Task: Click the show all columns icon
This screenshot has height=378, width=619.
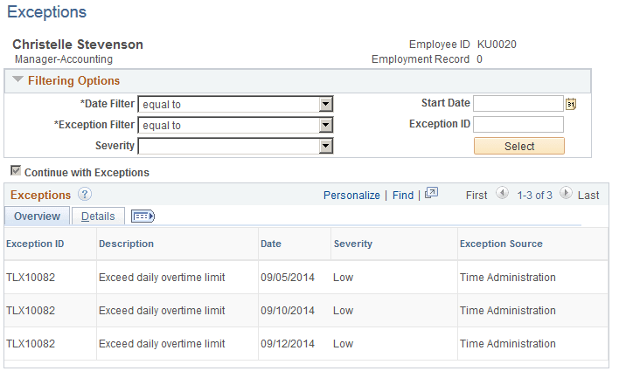Action: click(x=143, y=216)
